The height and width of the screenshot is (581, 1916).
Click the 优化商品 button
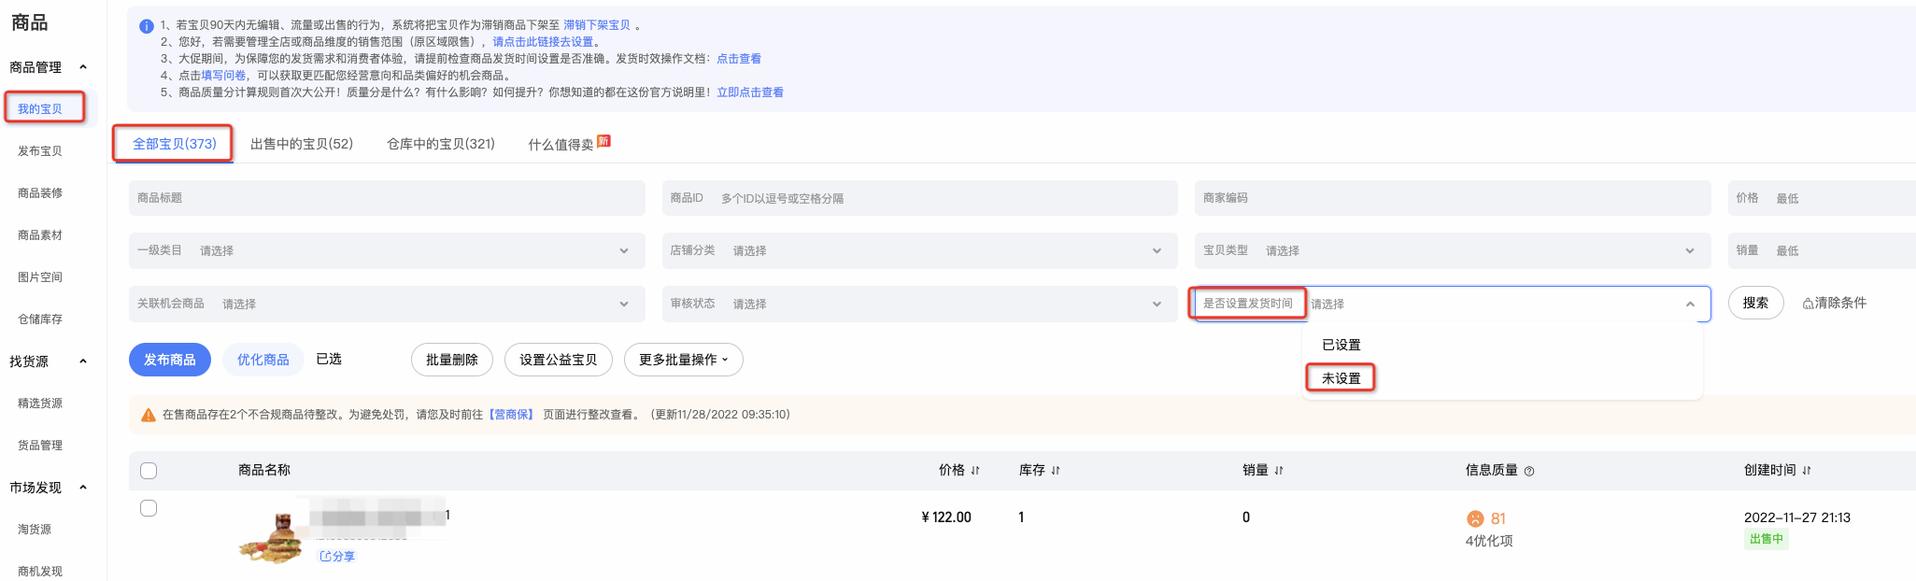coord(263,360)
